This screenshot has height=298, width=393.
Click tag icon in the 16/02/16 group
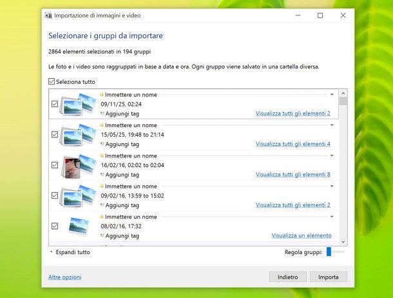(102, 175)
